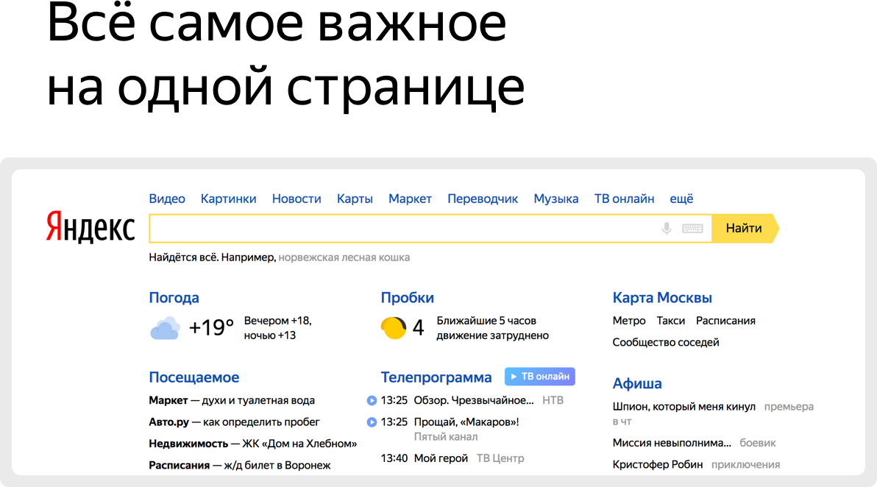Open the Кристофер Робин listing

click(658, 465)
